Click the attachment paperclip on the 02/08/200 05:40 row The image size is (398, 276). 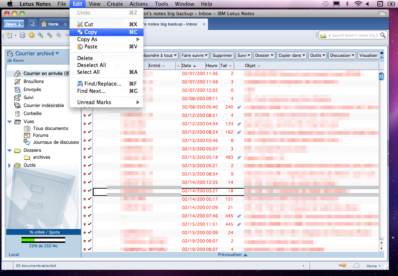pos(239,107)
